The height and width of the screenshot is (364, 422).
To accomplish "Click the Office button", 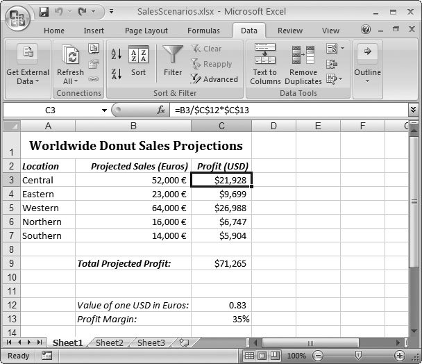I will coord(18,17).
